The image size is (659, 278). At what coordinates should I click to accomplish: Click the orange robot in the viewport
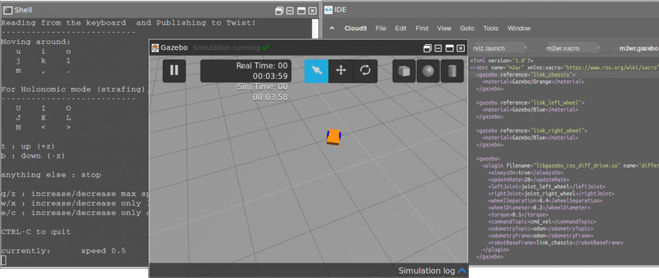(334, 137)
